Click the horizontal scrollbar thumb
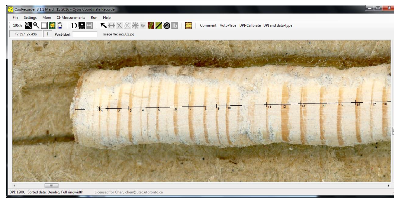Screen dimensions: 400x203 pyautogui.click(x=51, y=185)
